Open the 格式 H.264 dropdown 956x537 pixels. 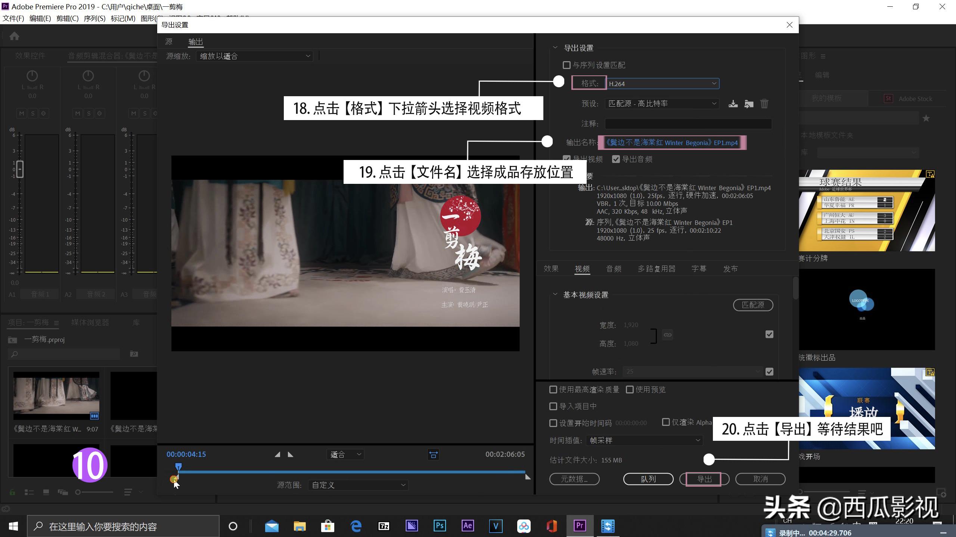pyautogui.click(x=713, y=83)
